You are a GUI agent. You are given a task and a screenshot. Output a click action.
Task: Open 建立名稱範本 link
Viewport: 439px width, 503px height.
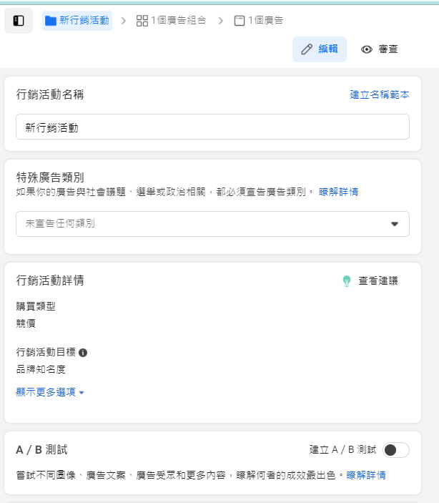pyautogui.click(x=380, y=94)
